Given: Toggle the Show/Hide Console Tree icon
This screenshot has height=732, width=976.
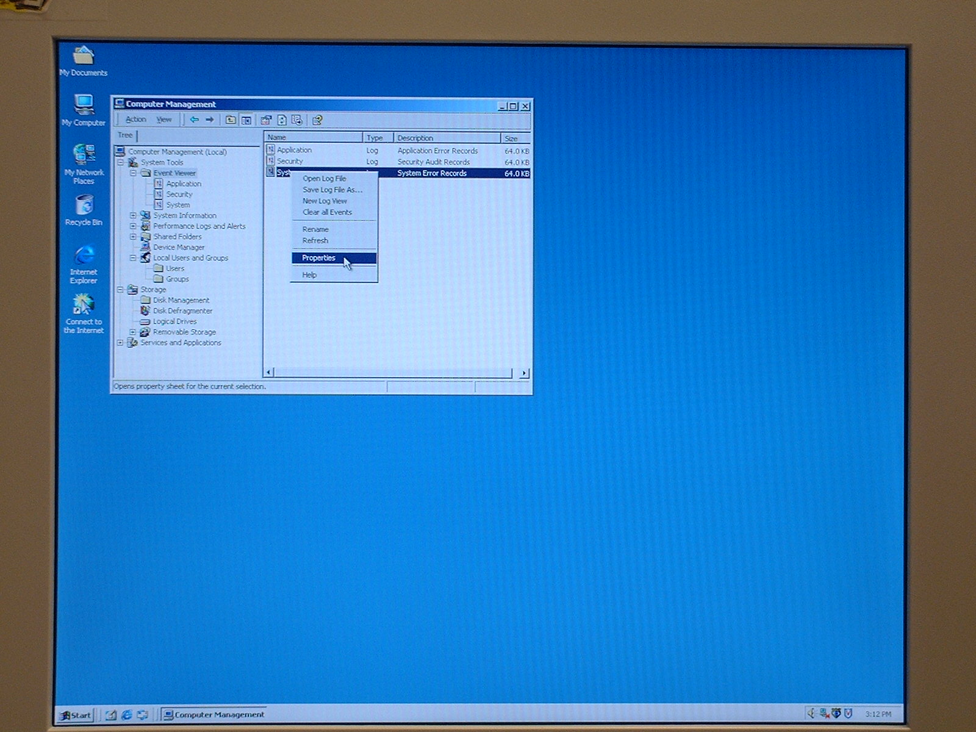Looking at the screenshot, I should click(246, 120).
